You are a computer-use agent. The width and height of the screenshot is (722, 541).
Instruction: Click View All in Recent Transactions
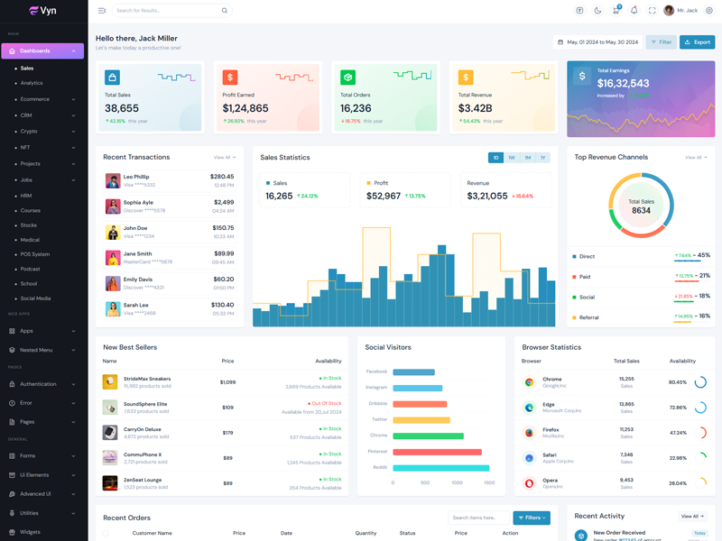(x=225, y=158)
